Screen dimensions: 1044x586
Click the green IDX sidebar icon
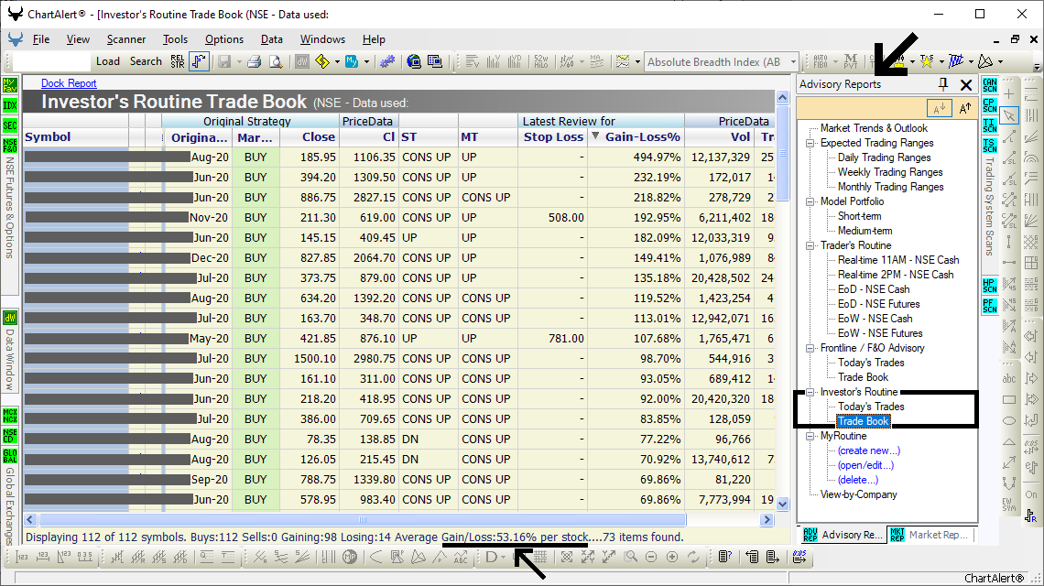click(10, 105)
